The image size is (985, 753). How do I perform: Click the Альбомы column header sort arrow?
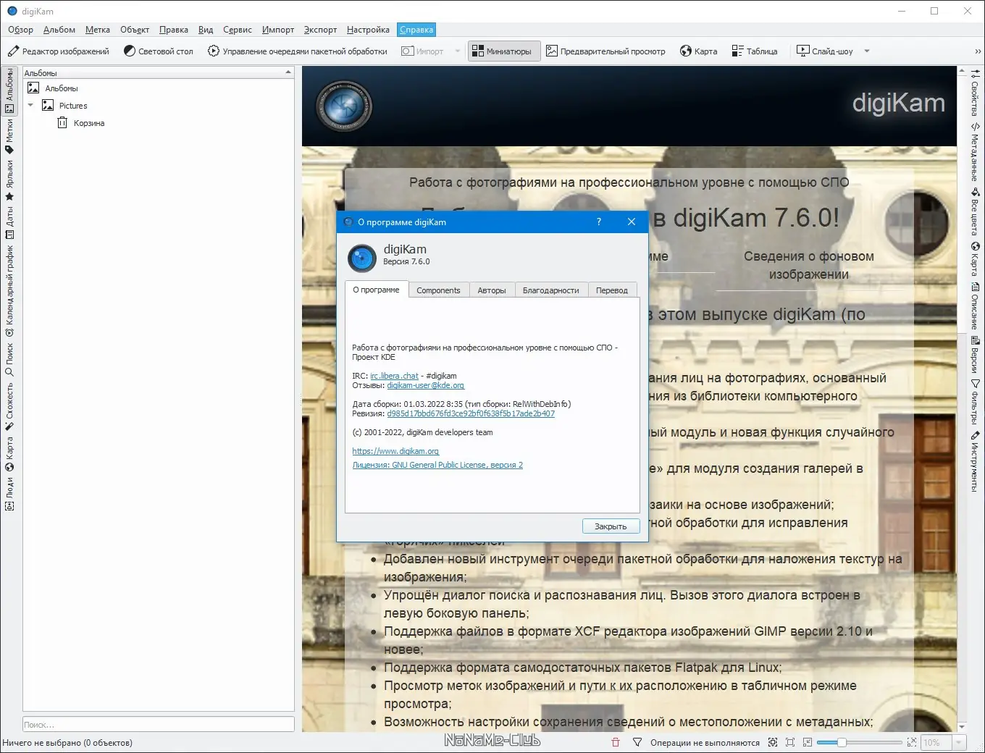pyautogui.click(x=288, y=72)
